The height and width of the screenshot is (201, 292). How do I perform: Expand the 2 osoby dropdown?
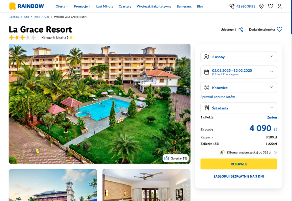click(239, 57)
